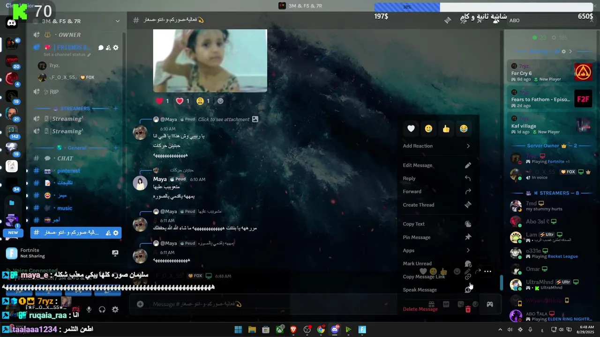
Task: Add laughing emoji reaction from context menu
Action: coord(464,129)
